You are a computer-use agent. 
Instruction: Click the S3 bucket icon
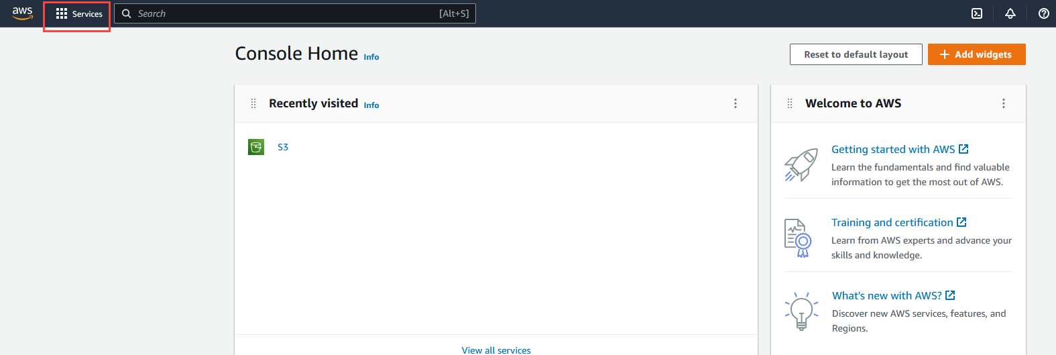[x=256, y=147]
